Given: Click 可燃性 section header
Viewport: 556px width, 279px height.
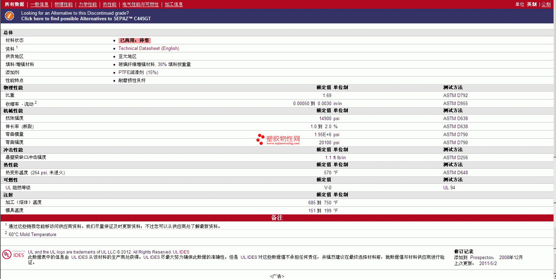Looking at the screenshot, I should click(10, 180).
